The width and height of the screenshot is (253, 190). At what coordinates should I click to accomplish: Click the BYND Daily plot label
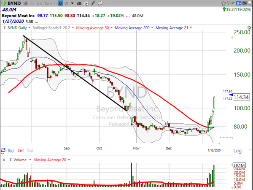click(x=17, y=28)
